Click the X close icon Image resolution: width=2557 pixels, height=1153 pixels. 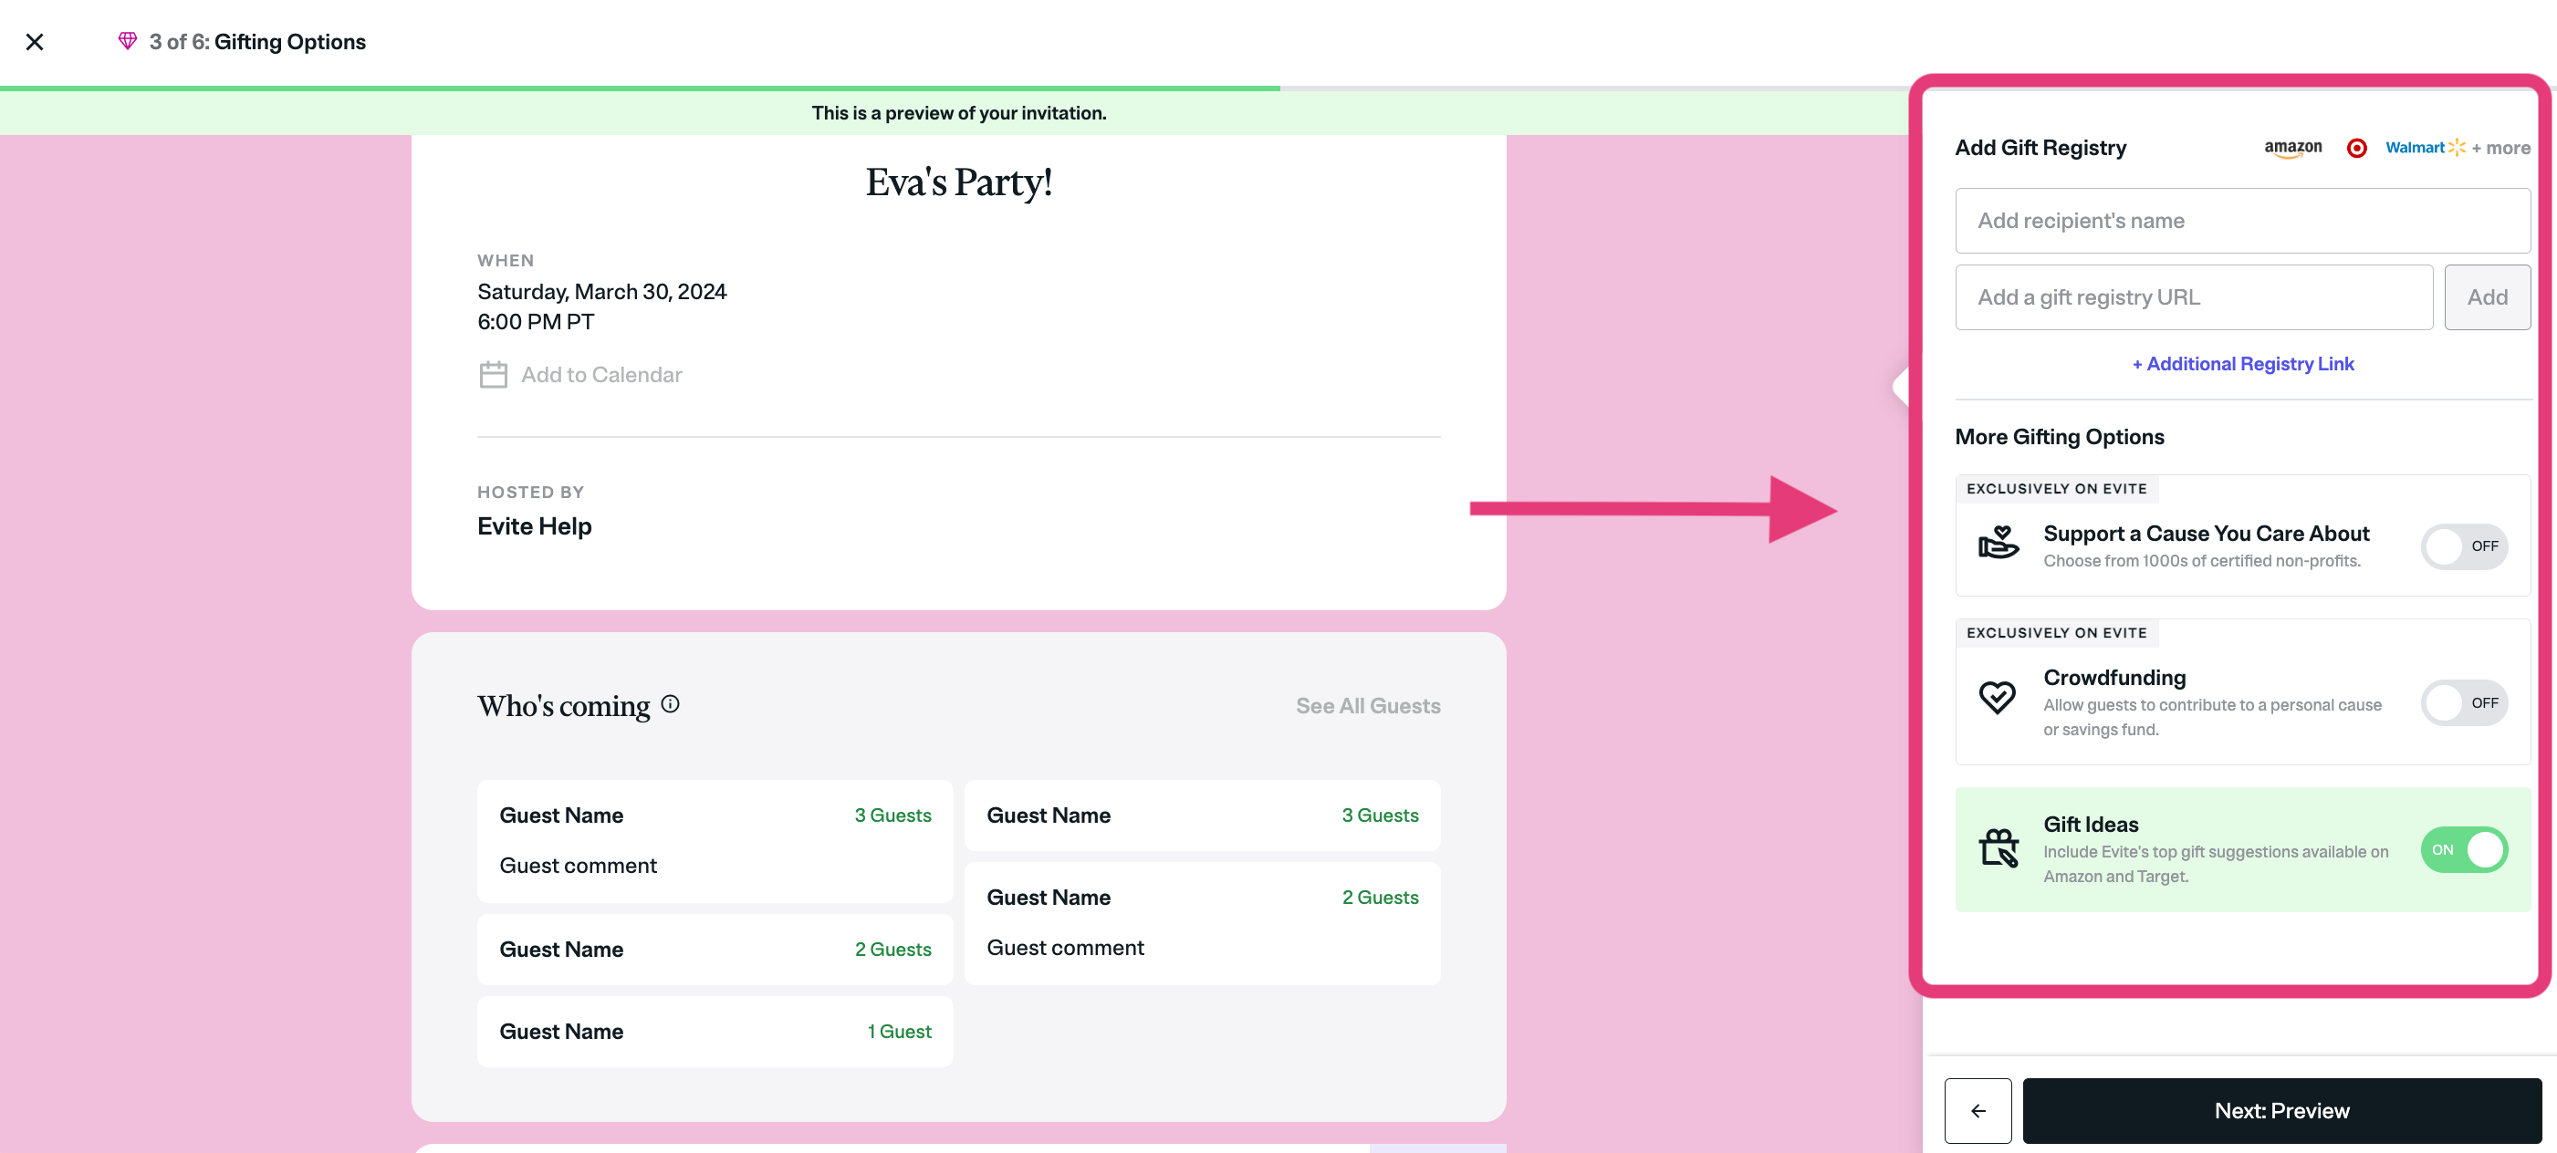(35, 42)
